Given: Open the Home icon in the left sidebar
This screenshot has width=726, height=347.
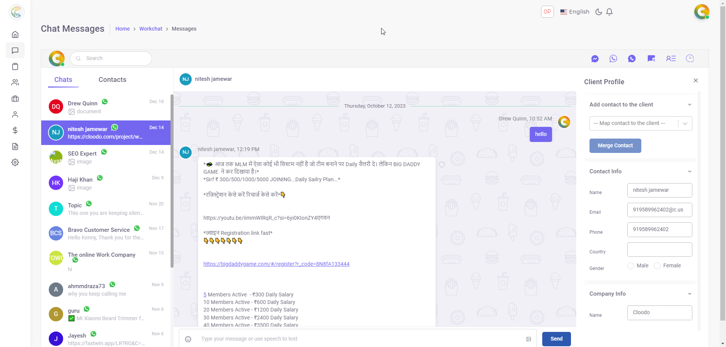Looking at the screenshot, I should 15,34.
